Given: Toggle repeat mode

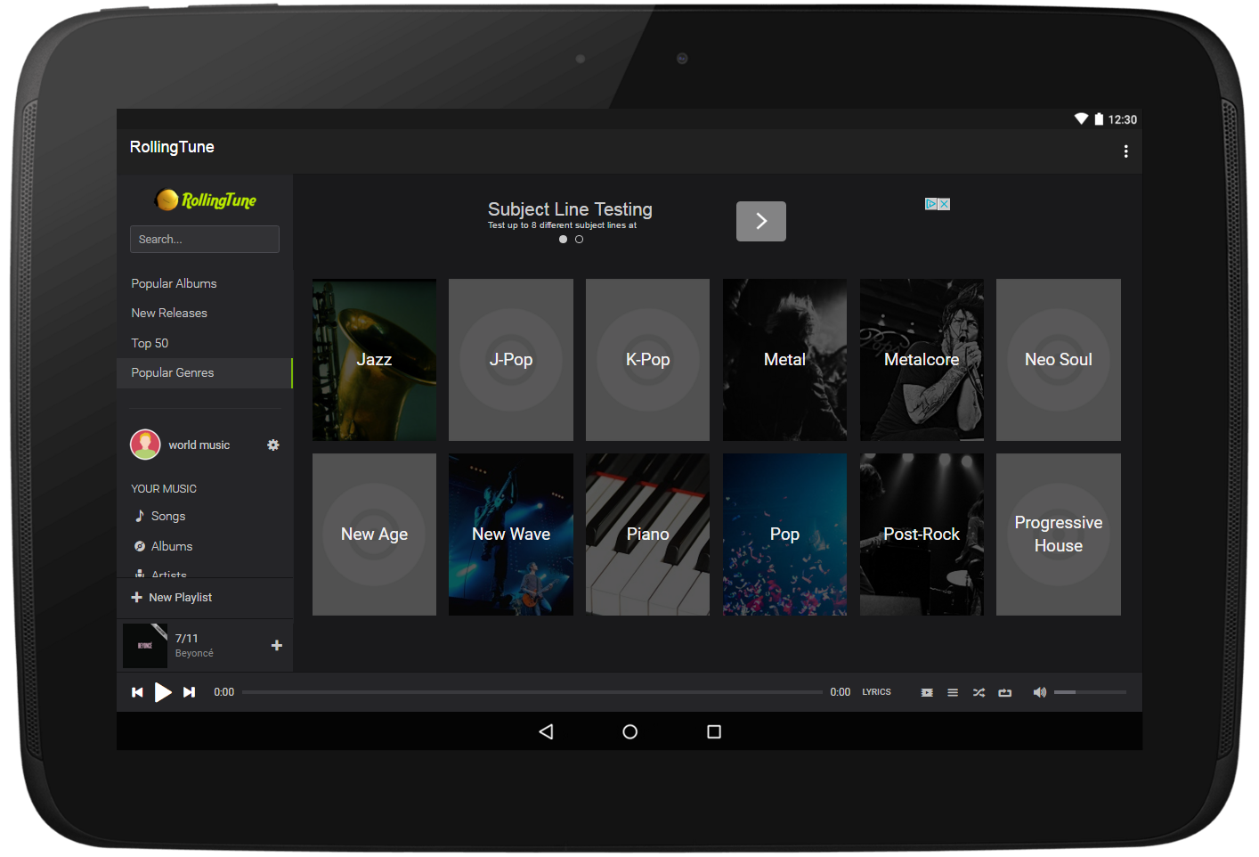Looking at the screenshot, I should (1005, 692).
